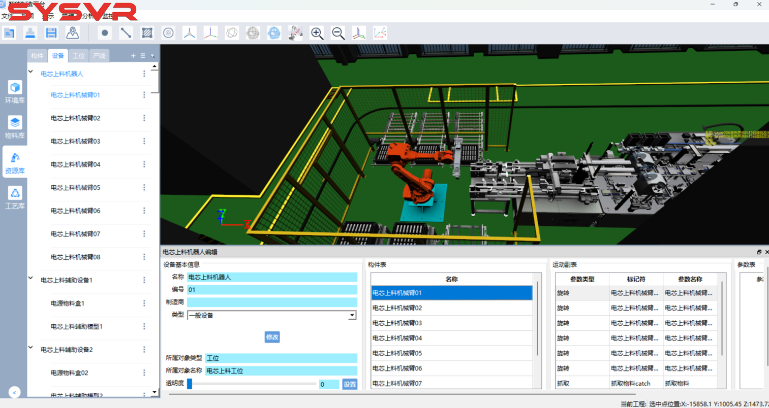The width and height of the screenshot is (769, 408).
Task: Click the map location pin toolbar icon
Action: pyautogui.click(x=73, y=33)
